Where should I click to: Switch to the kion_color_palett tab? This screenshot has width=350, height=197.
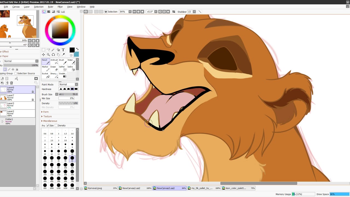238,188
